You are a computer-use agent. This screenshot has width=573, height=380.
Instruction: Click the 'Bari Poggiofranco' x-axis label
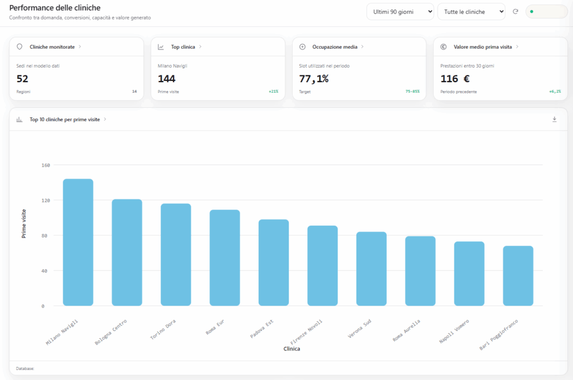pos(499,335)
